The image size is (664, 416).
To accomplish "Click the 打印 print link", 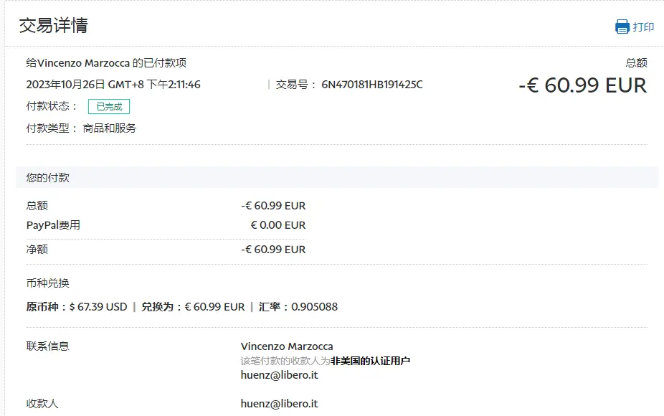I will [643, 27].
